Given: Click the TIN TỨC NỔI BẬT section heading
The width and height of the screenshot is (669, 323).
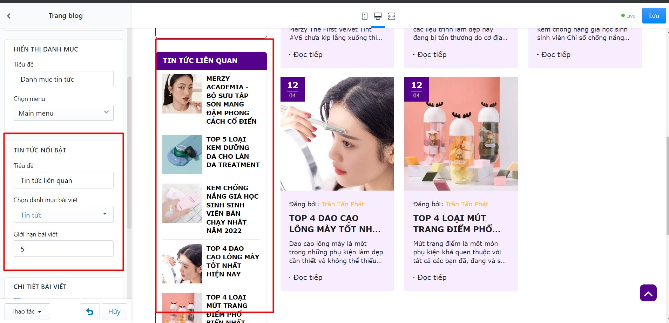Looking at the screenshot, I should (40, 150).
